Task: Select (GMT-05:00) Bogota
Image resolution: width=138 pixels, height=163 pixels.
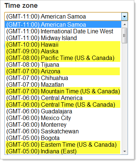Action: pyautogui.click(x=63, y=138)
